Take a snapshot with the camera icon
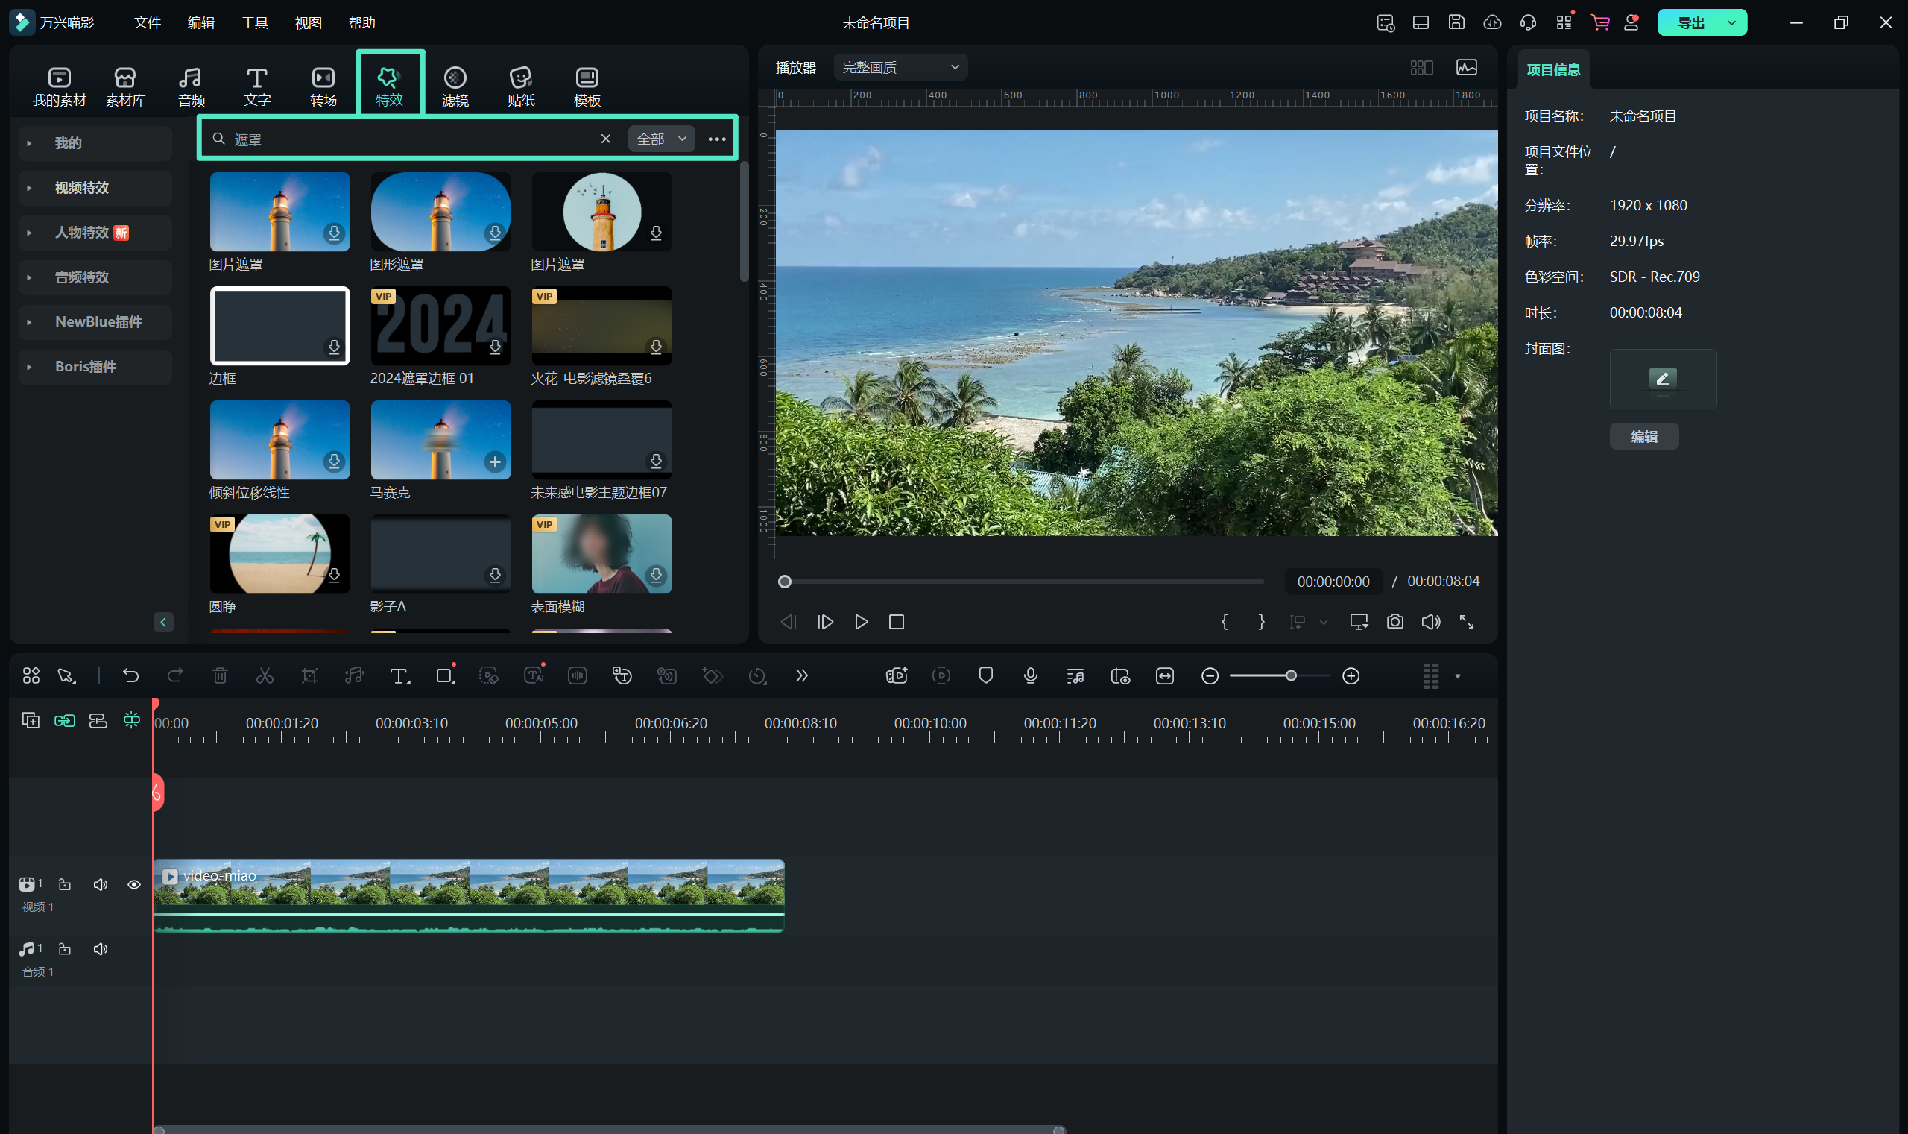 [x=1394, y=621]
